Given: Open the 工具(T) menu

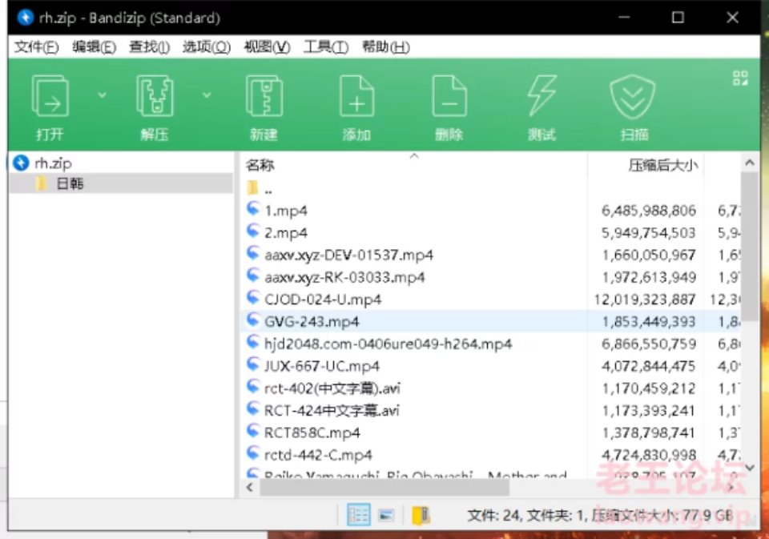Looking at the screenshot, I should click(326, 47).
